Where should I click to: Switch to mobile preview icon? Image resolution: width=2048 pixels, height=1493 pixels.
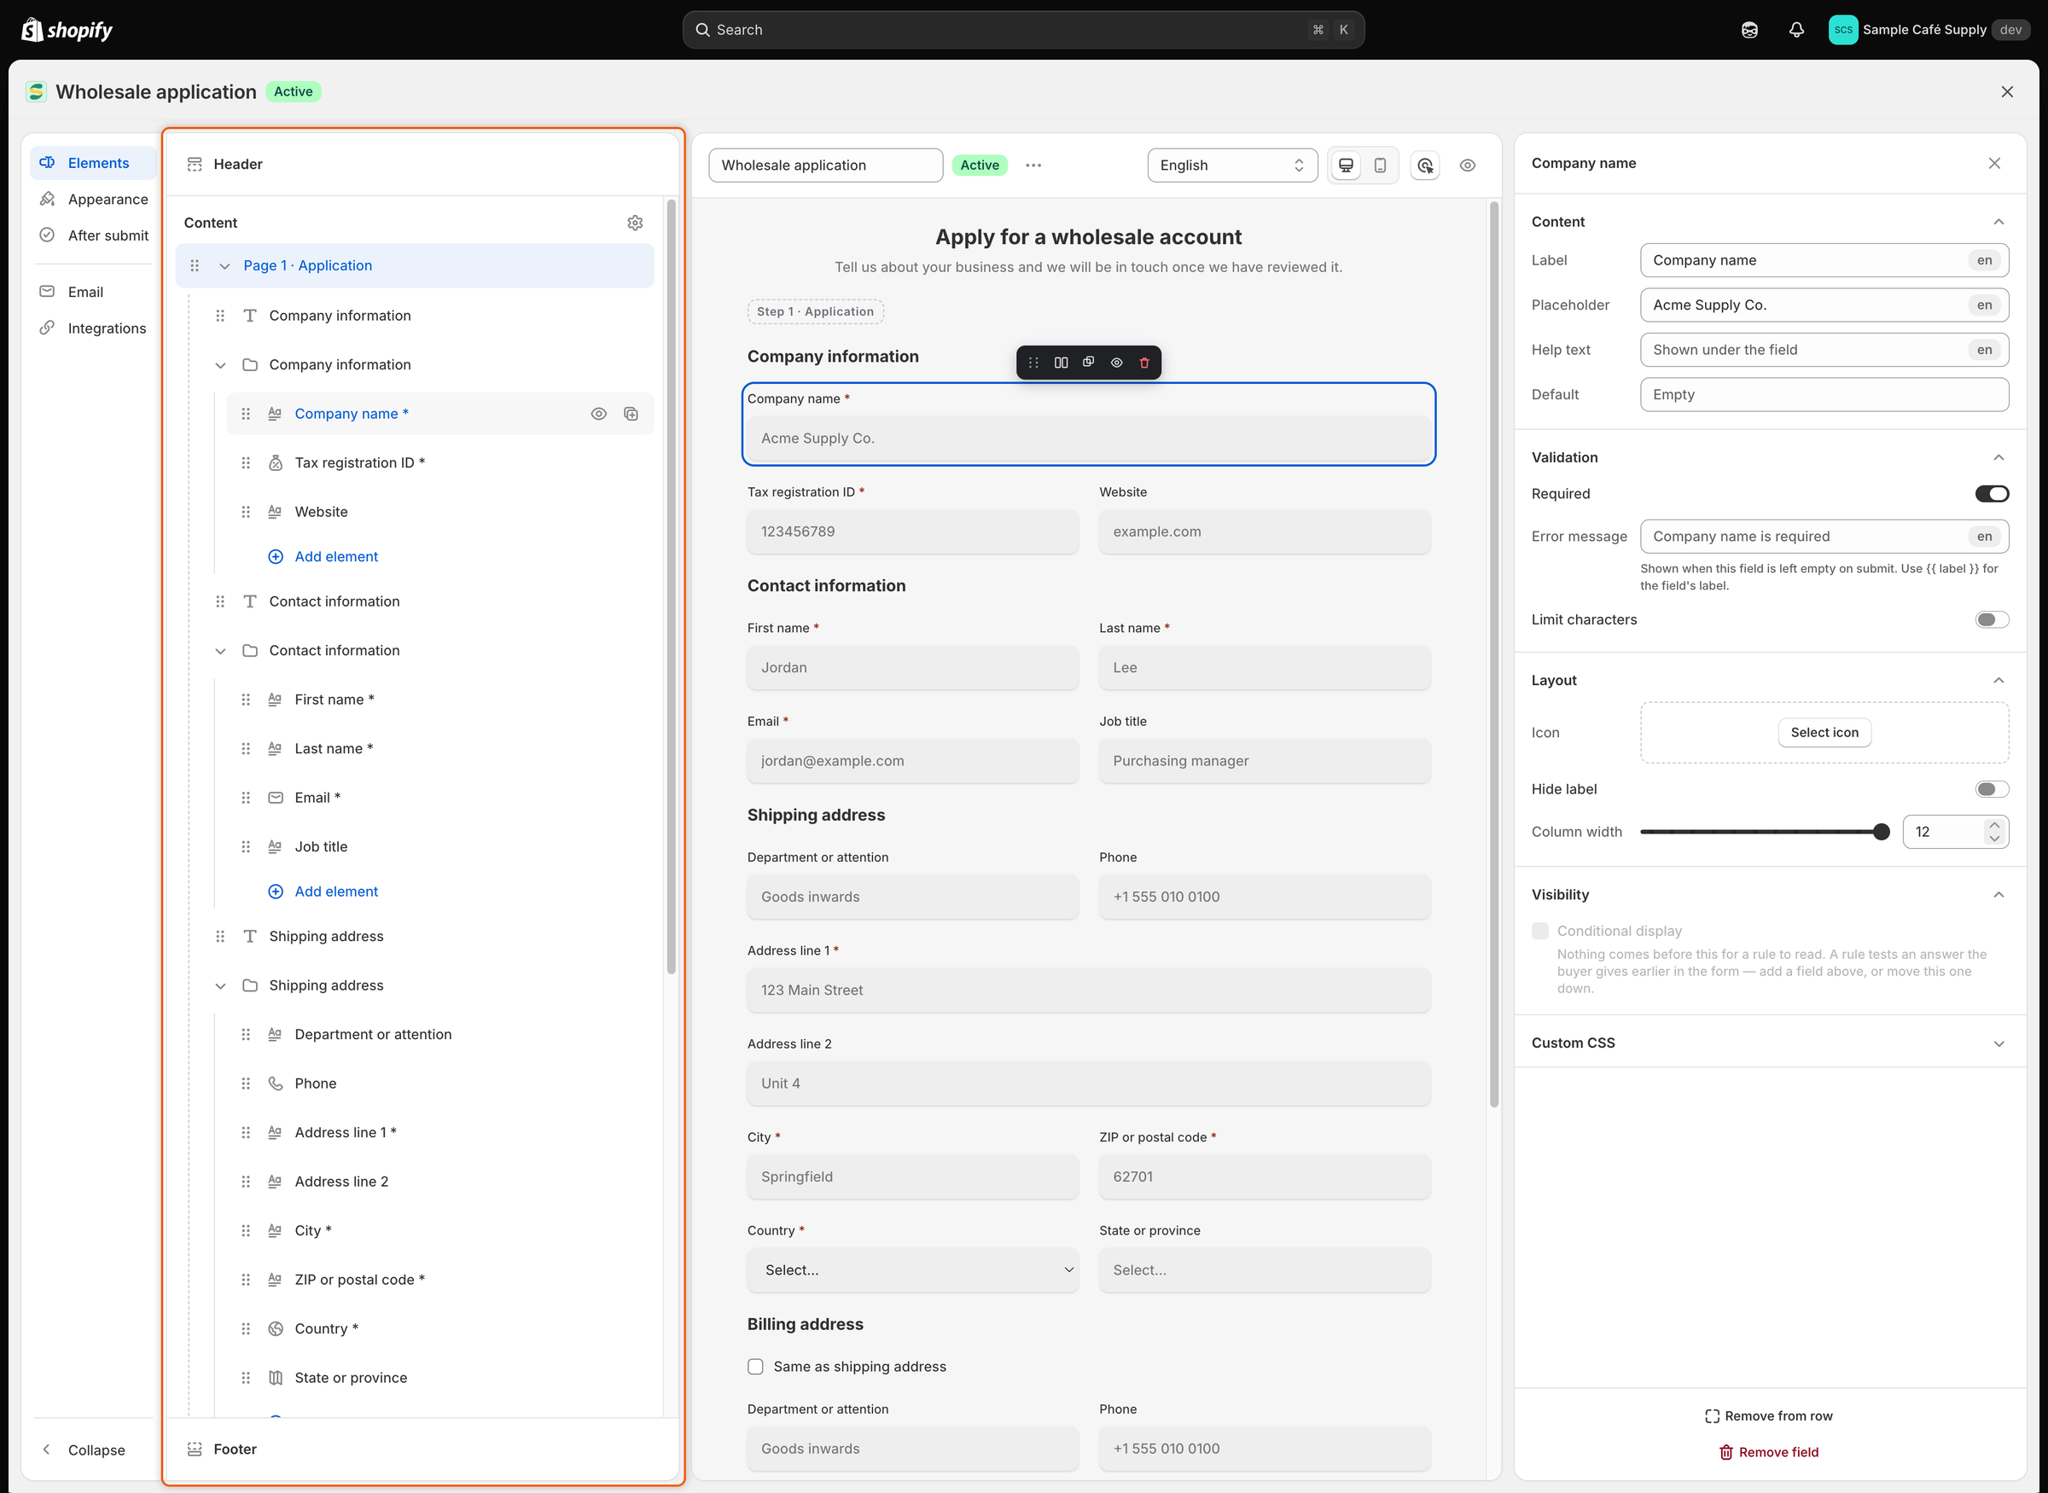pyautogui.click(x=1380, y=166)
